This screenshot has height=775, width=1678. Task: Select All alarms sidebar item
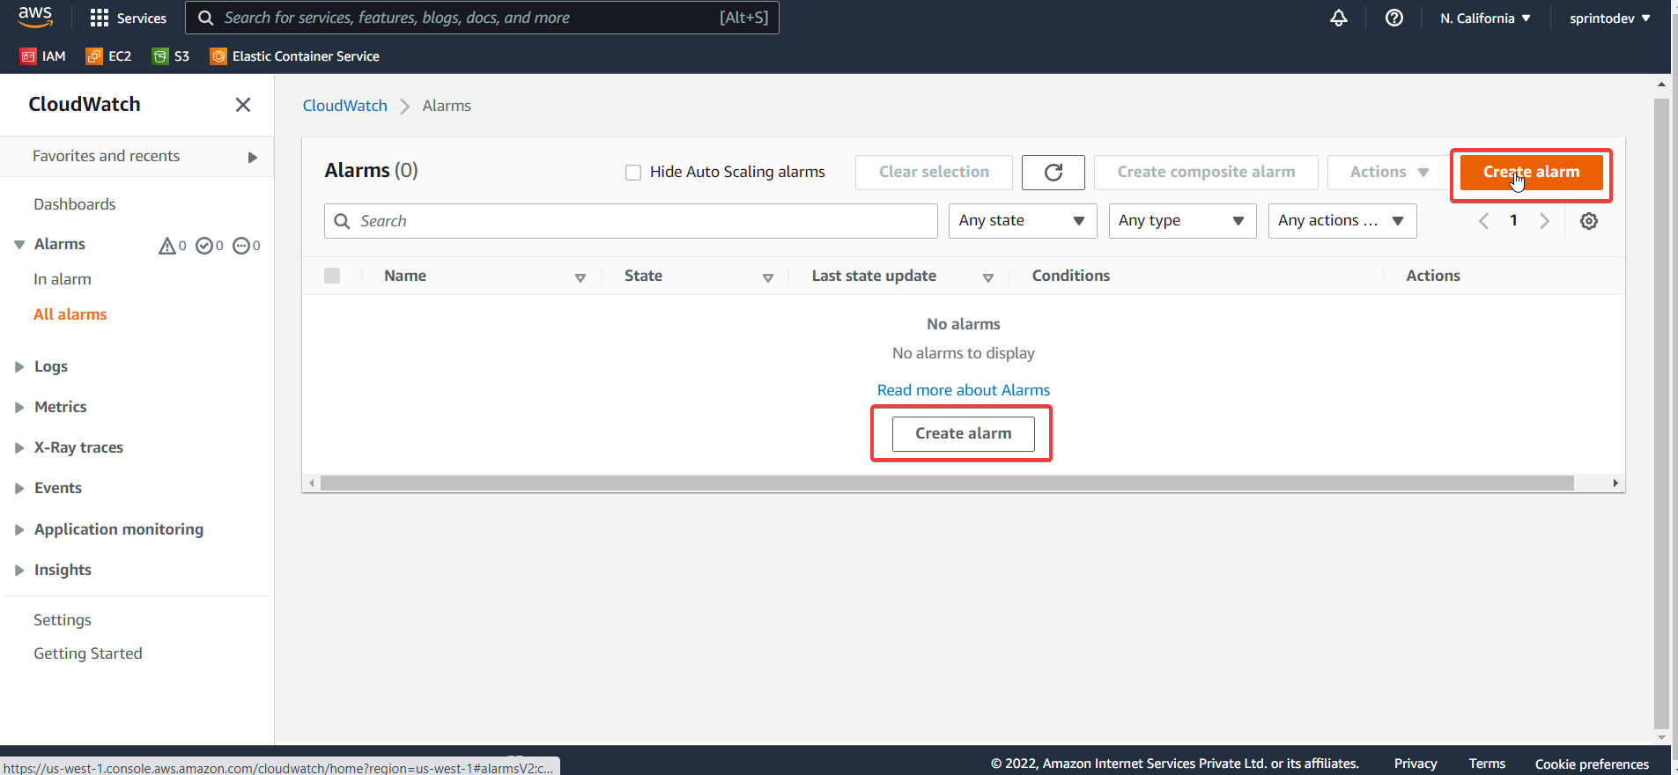(x=70, y=314)
